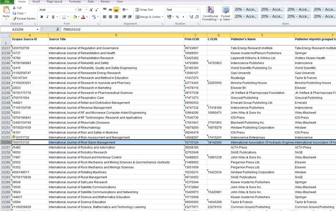Click the decrease indent icon
The width and height of the screenshot is (336, 211).
[124, 17]
